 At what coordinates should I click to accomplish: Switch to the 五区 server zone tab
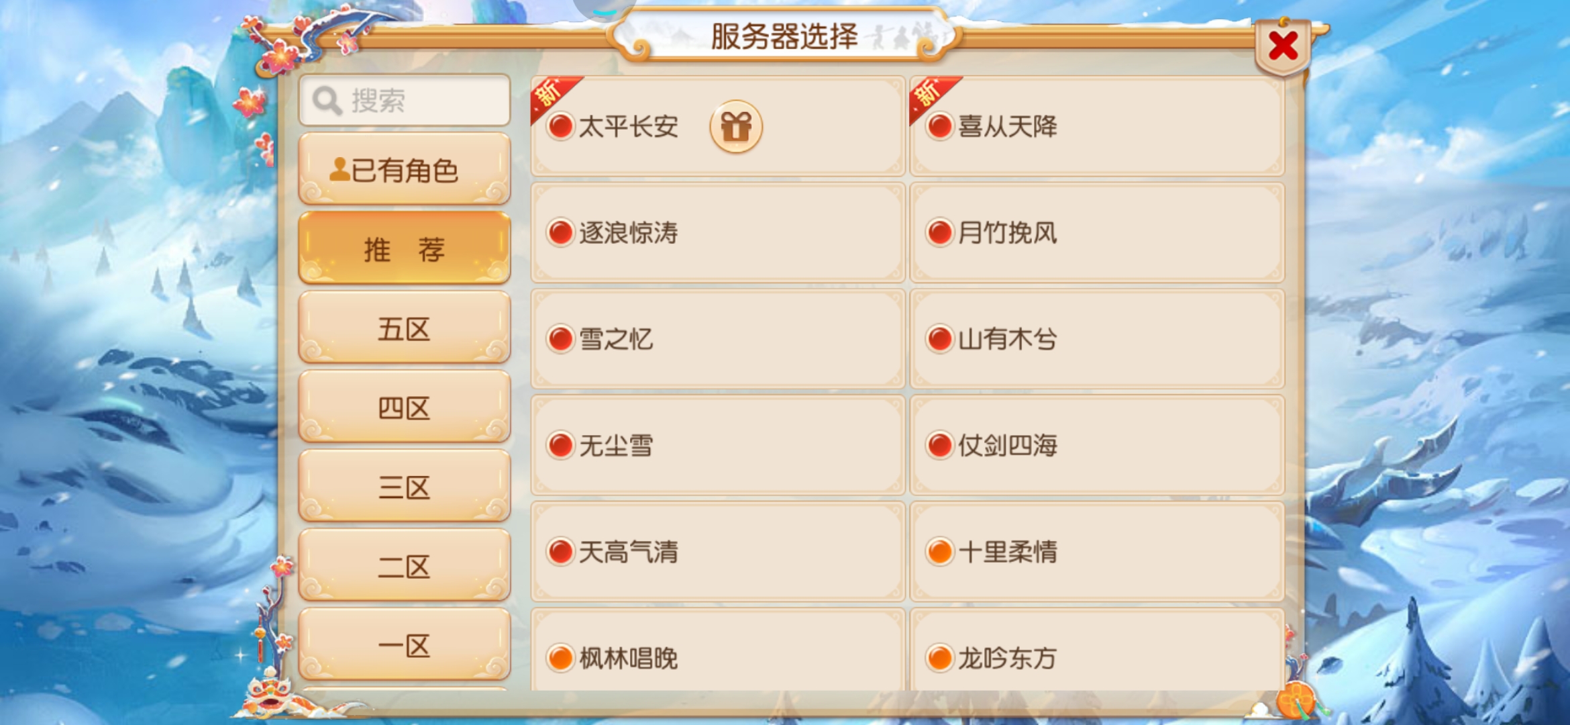[405, 328]
